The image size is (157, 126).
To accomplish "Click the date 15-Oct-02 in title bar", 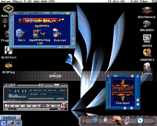I will click(x=116, y=1).
